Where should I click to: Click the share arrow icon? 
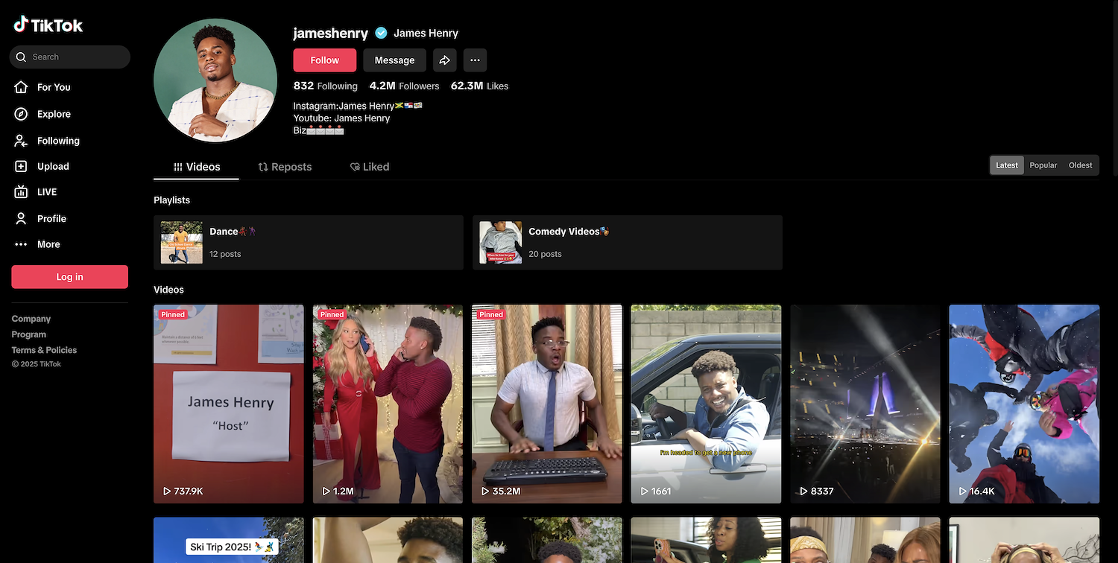[445, 60]
